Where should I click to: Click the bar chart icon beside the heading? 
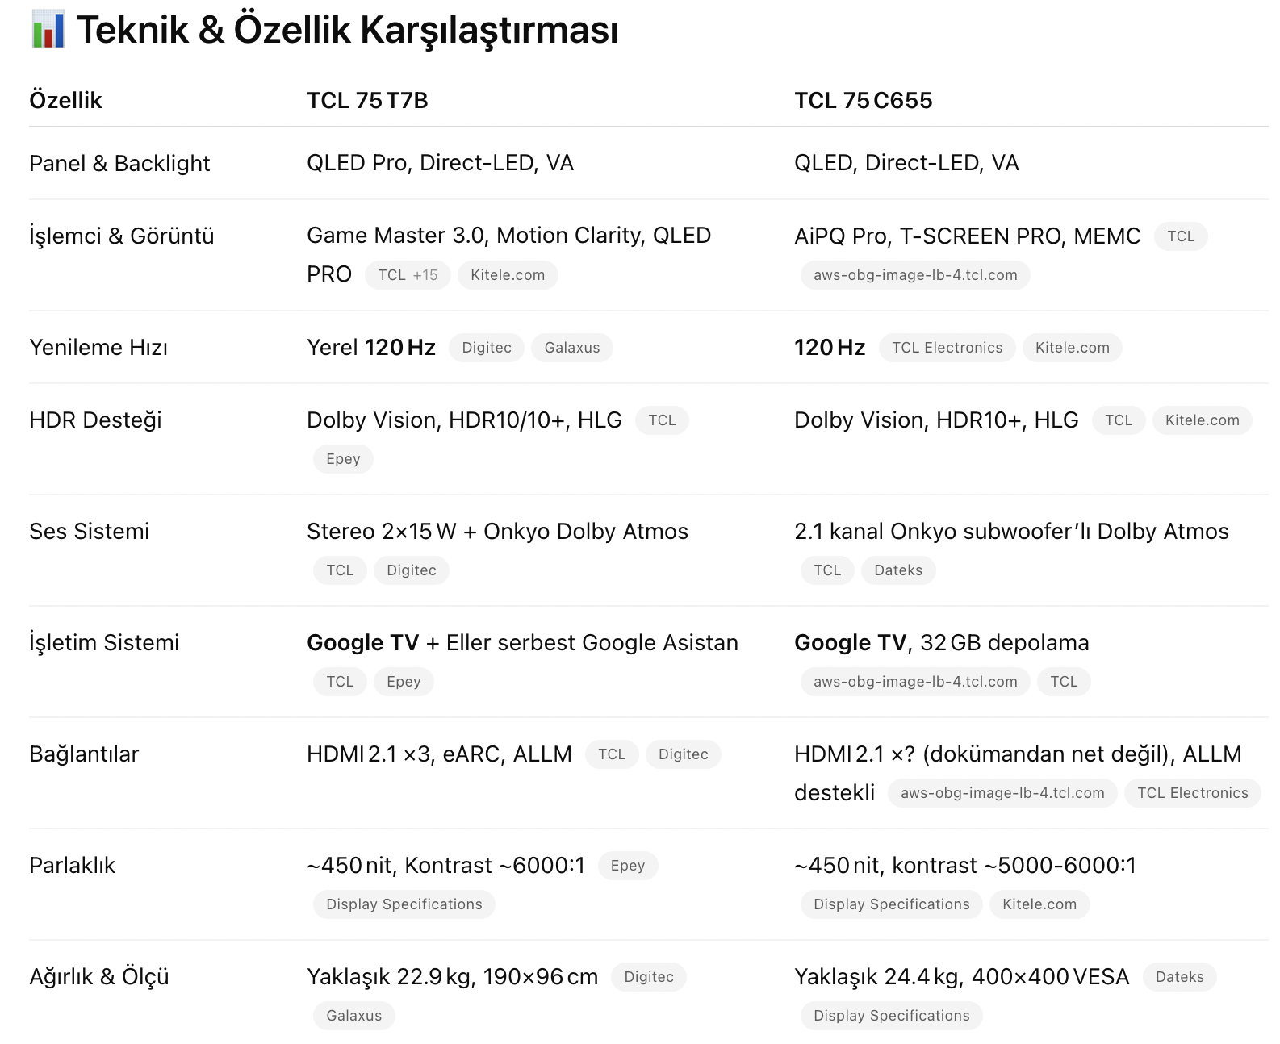48,29
